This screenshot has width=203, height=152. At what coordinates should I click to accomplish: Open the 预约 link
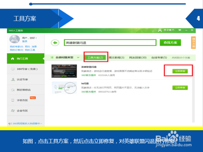(x=28, y=47)
